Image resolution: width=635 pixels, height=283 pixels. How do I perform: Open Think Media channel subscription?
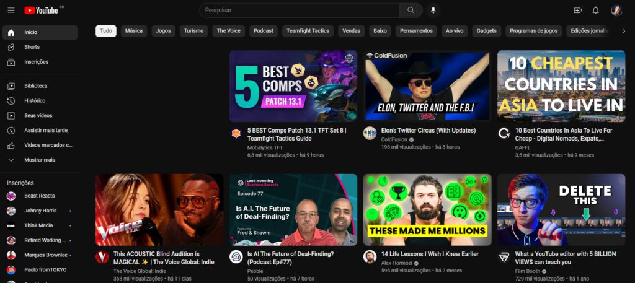pos(40,225)
